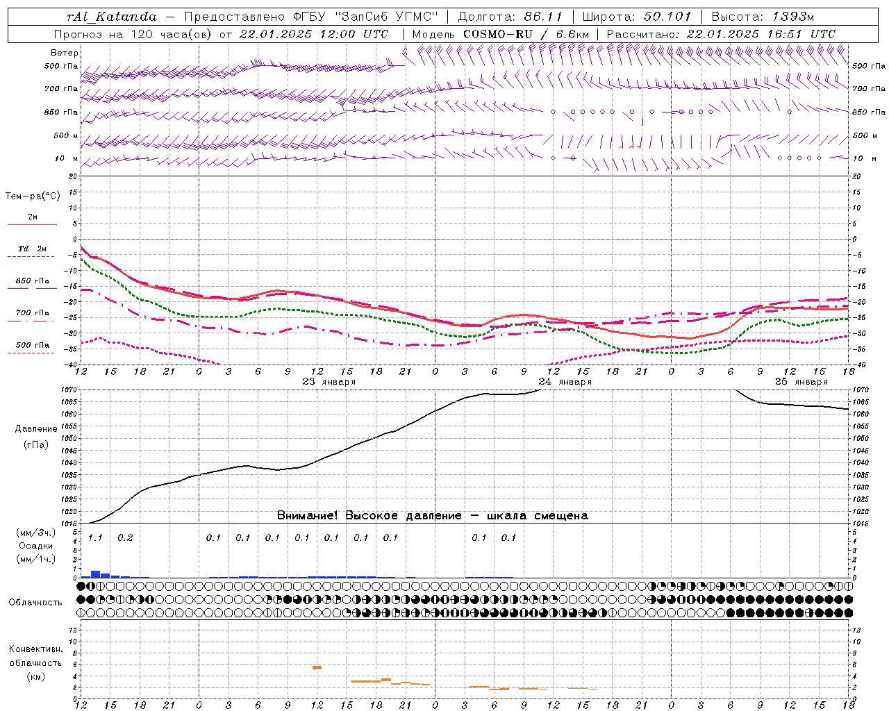The width and height of the screenshot is (889, 711).
Task: Click the Td 2м dew point legend entry
Action: [x=33, y=249]
